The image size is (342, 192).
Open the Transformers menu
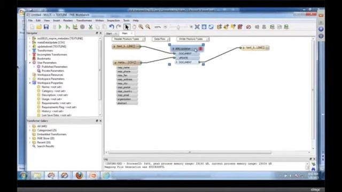click(x=84, y=20)
